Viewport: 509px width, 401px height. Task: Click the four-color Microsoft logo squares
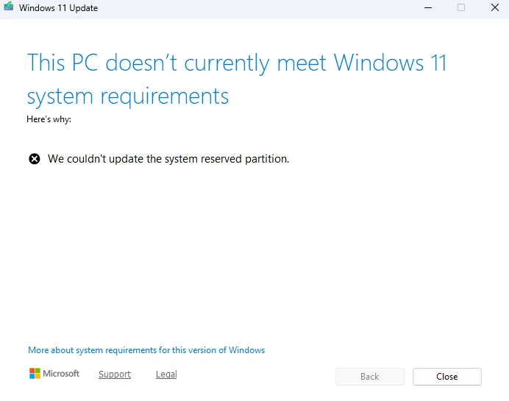point(35,374)
